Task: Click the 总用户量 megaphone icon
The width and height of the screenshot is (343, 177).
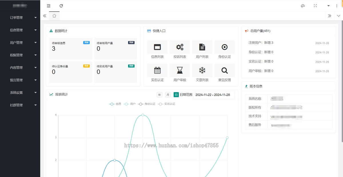Action: [247, 31]
